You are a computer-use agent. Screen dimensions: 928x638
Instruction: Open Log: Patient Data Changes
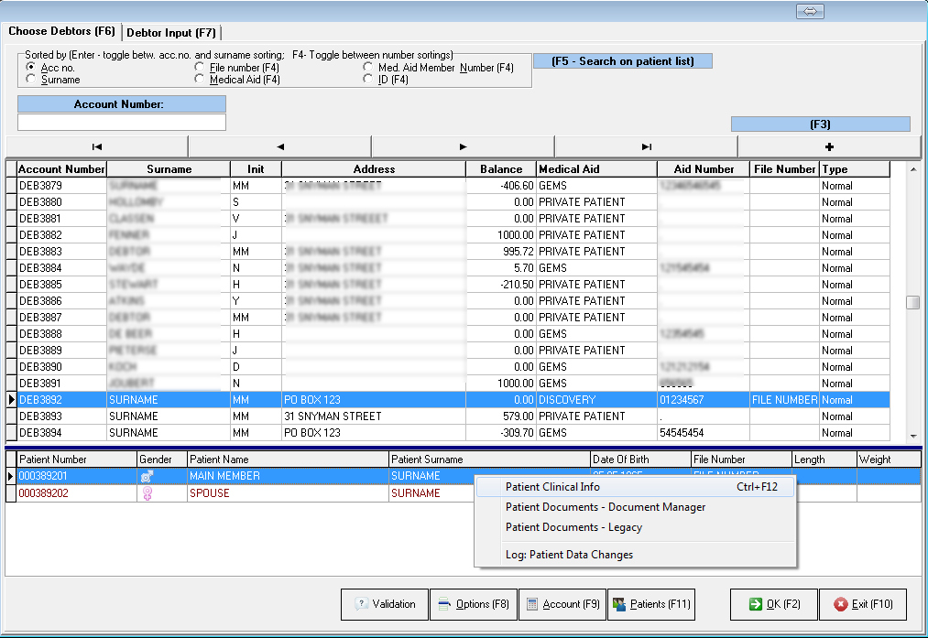(x=569, y=554)
